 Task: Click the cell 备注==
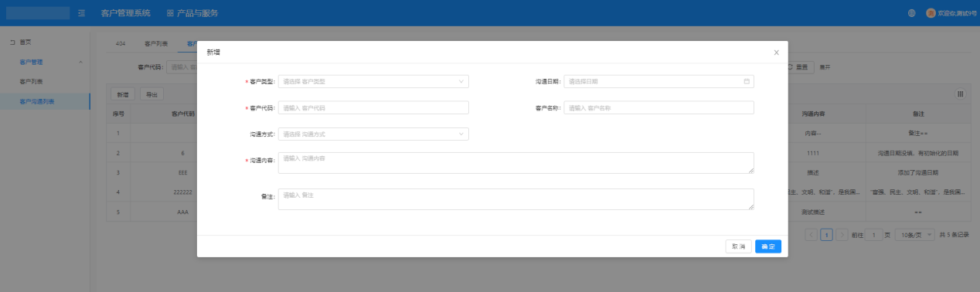[x=918, y=133]
